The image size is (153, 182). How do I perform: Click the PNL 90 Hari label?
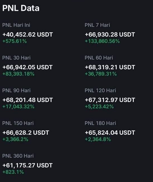[16, 90]
